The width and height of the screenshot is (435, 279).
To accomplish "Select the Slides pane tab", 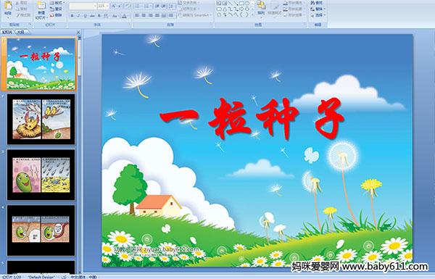I will point(7,32).
